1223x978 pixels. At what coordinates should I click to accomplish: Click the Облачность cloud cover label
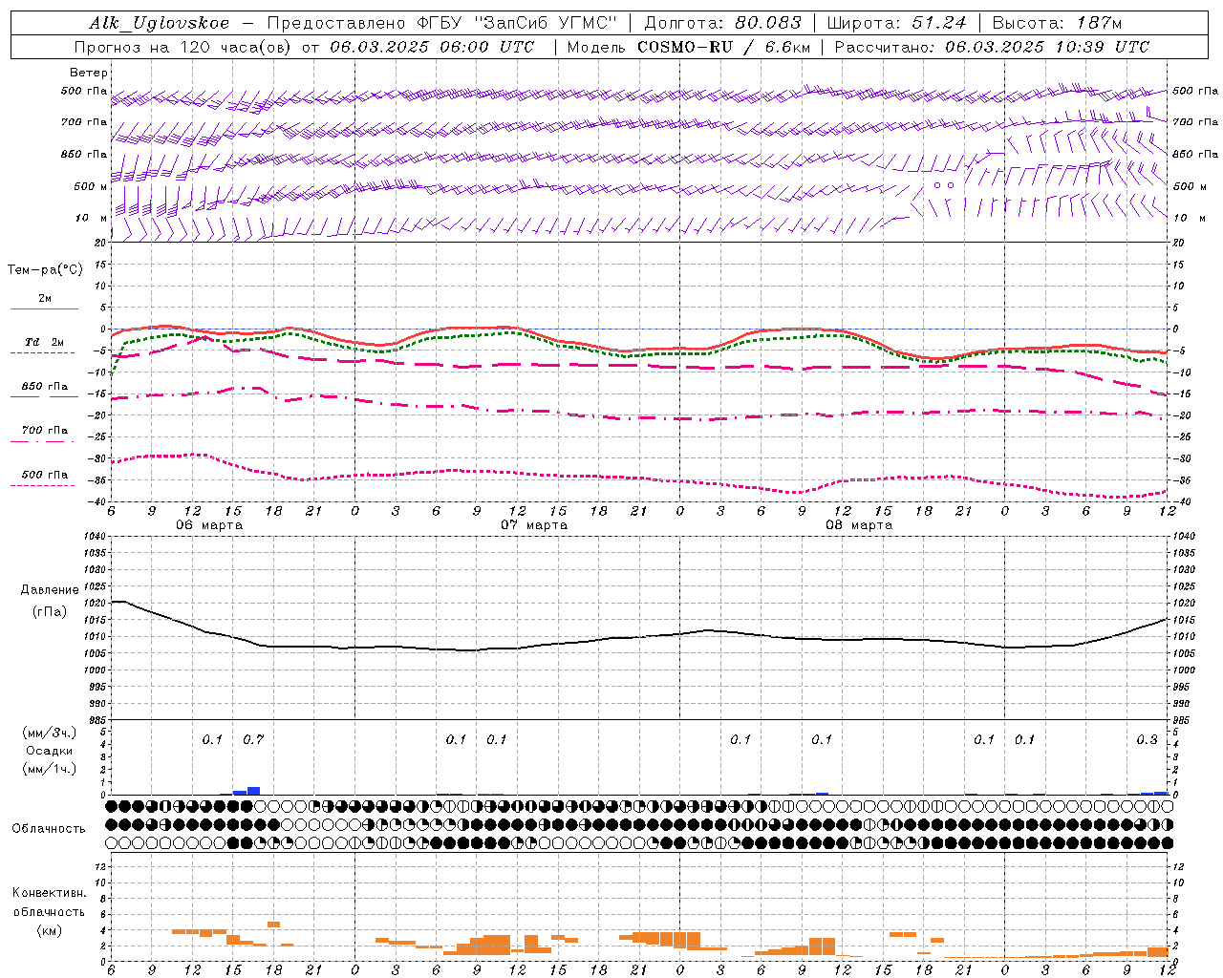(x=49, y=829)
